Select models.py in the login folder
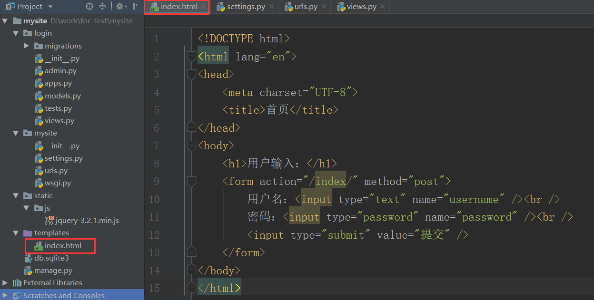The height and width of the screenshot is (300, 594). (62, 96)
